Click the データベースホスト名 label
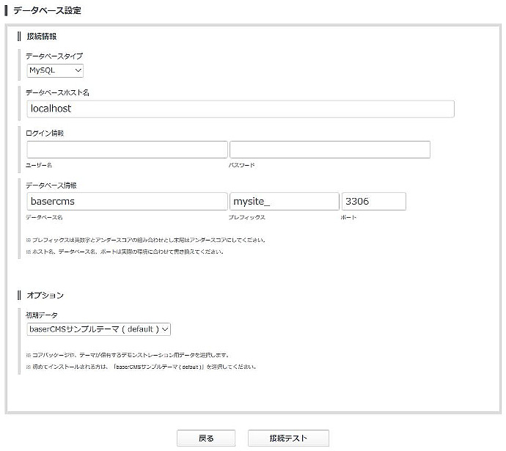The width and height of the screenshot is (506, 451). tap(57, 92)
